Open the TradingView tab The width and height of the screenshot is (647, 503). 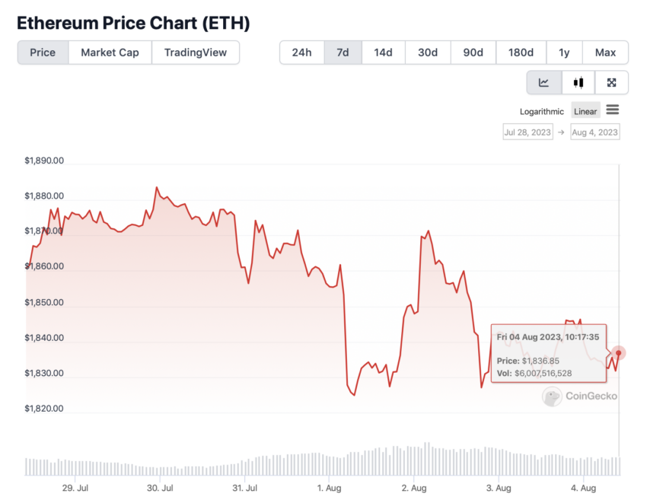click(196, 53)
